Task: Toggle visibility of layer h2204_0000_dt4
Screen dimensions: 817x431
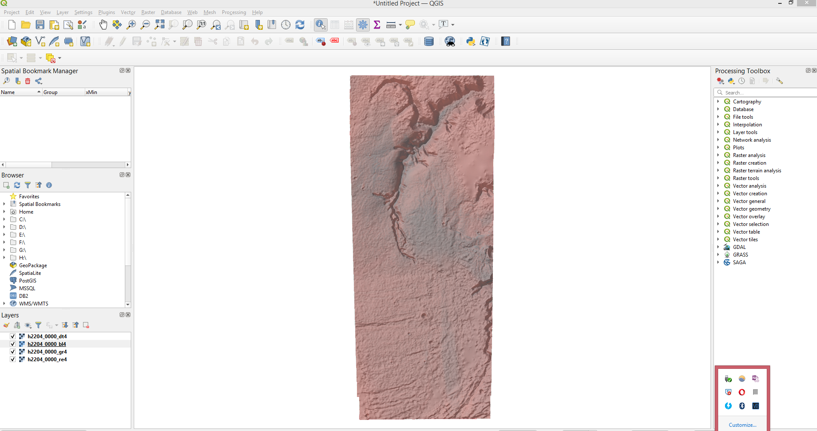Action: (x=13, y=336)
